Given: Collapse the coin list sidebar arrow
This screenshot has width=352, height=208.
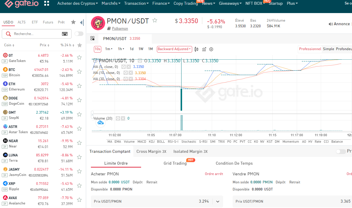Looking at the screenshot, I should tap(82, 22).
